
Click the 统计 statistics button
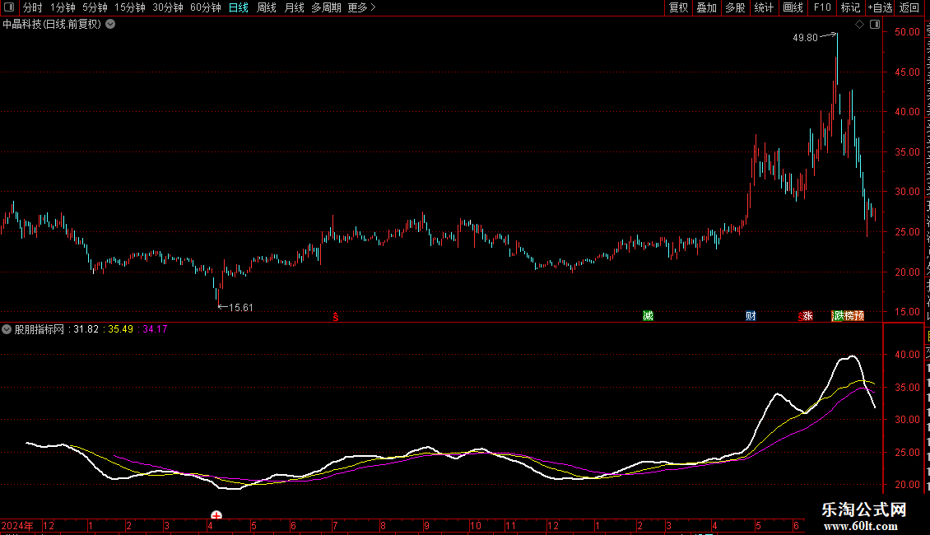pyautogui.click(x=764, y=7)
